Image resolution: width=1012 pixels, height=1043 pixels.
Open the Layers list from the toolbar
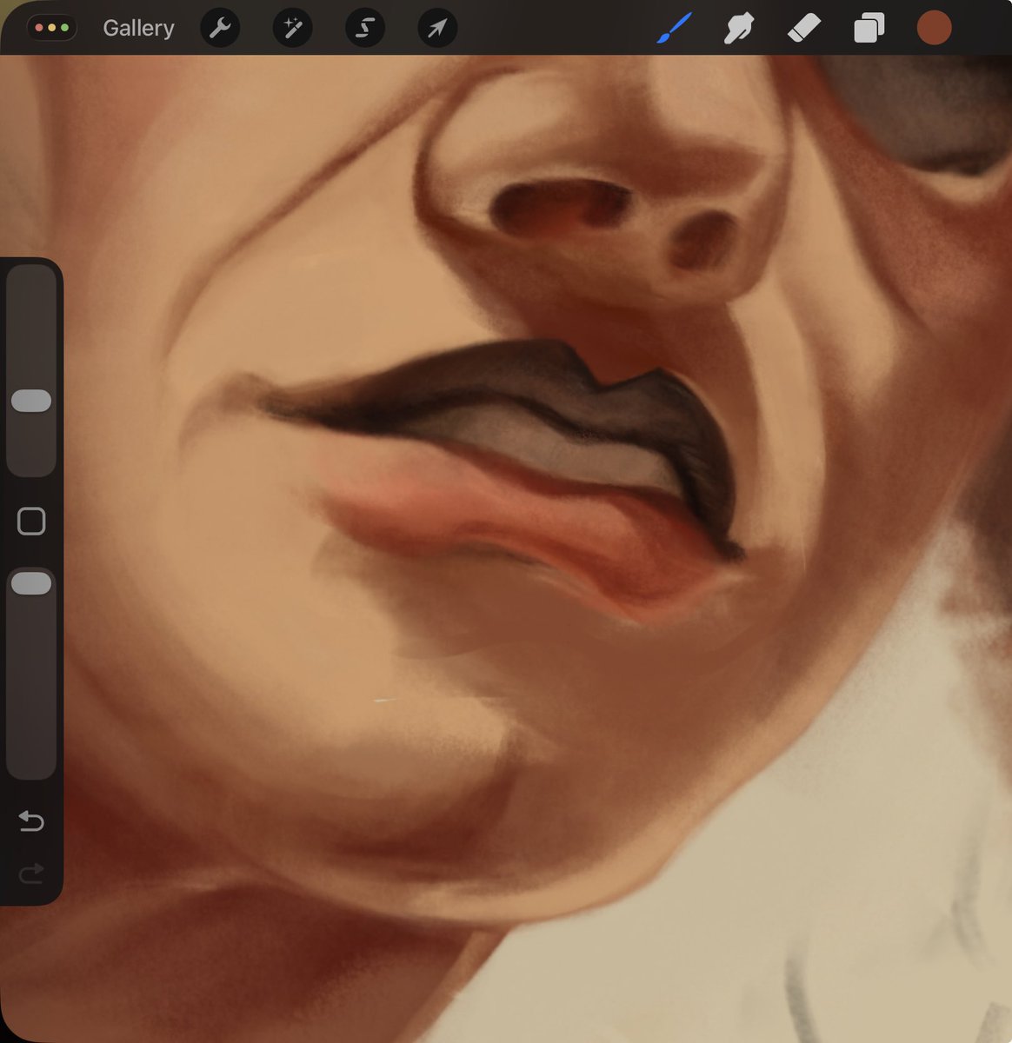[869, 27]
